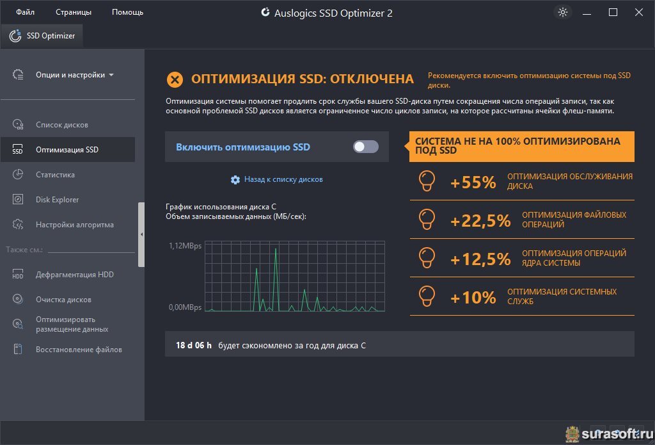Image resolution: width=655 pixels, height=445 pixels.
Task: Maximize the SSD Optimizer window
Action: tap(613, 13)
